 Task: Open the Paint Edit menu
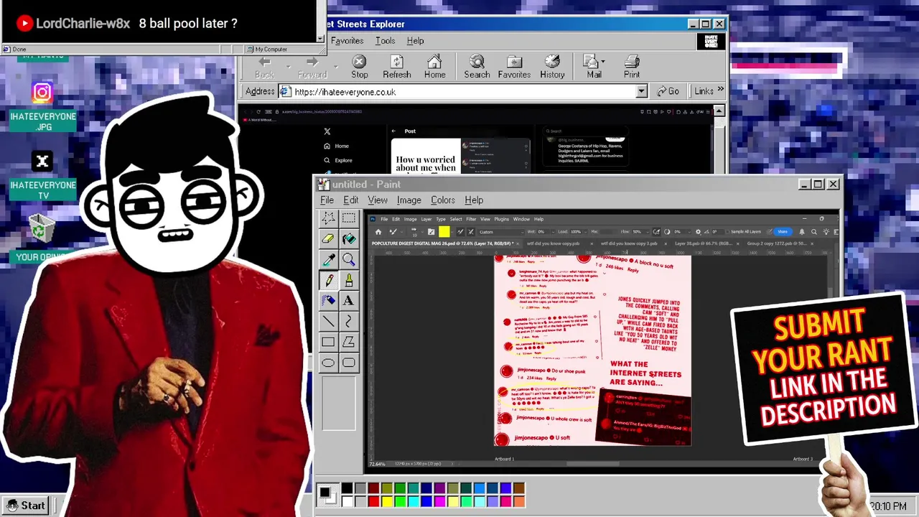click(x=350, y=200)
